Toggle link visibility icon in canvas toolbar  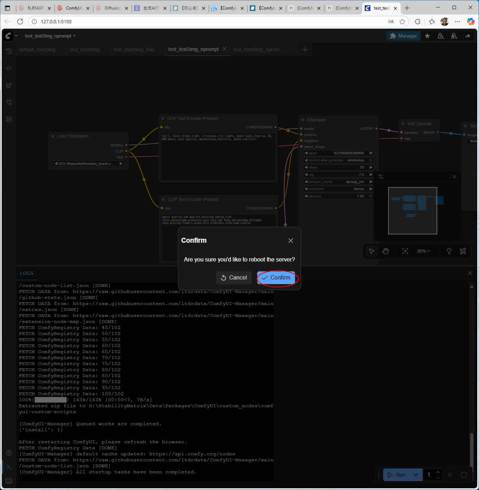[x=463, y=251]
